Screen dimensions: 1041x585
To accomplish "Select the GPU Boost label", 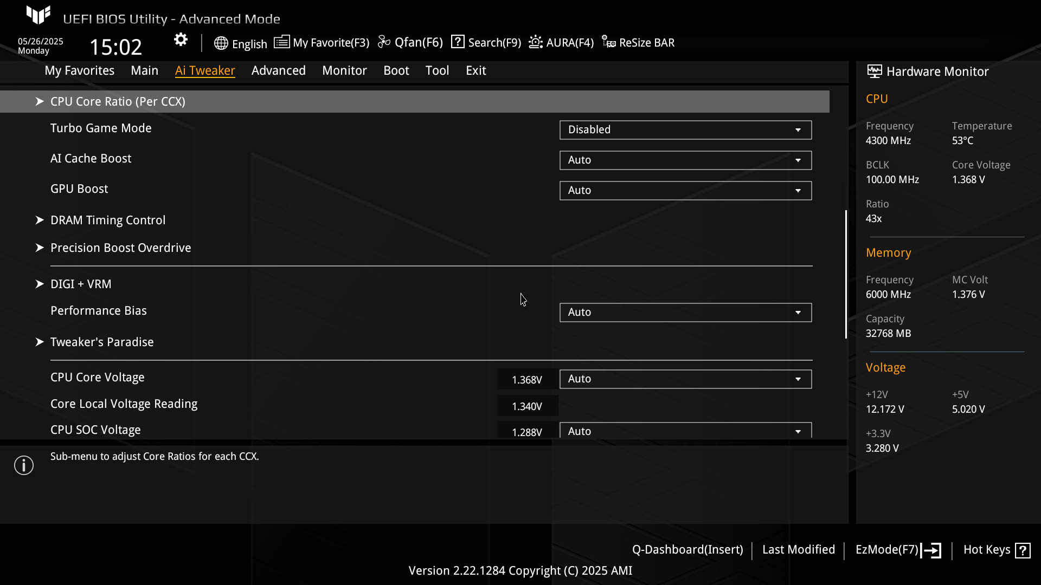I will tap(79, 189).
